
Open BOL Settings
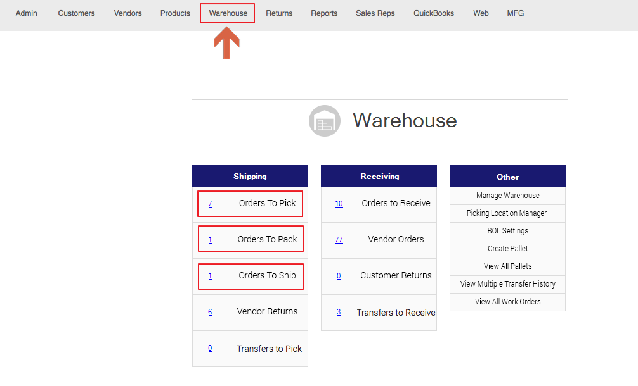tap(507, 231)
